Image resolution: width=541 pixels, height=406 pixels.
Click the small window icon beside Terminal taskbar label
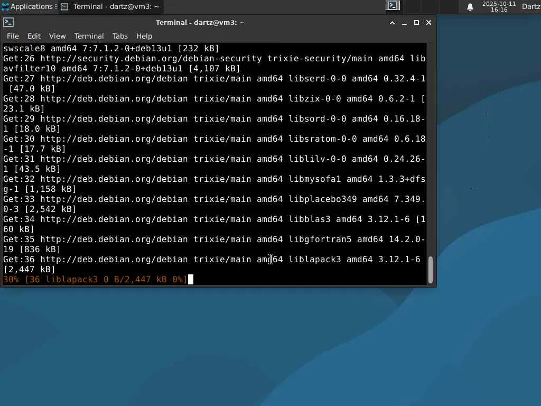64,7
